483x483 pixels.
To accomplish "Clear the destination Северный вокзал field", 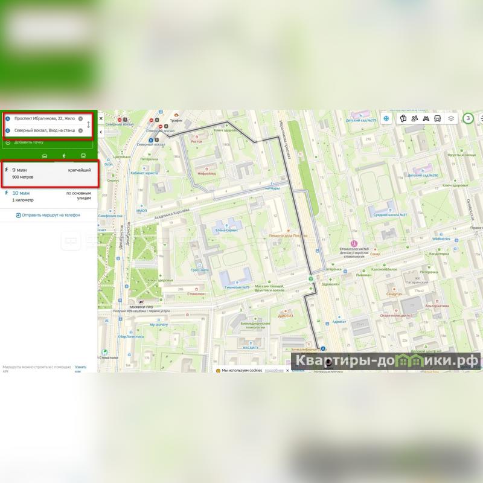I will [80, 130].
